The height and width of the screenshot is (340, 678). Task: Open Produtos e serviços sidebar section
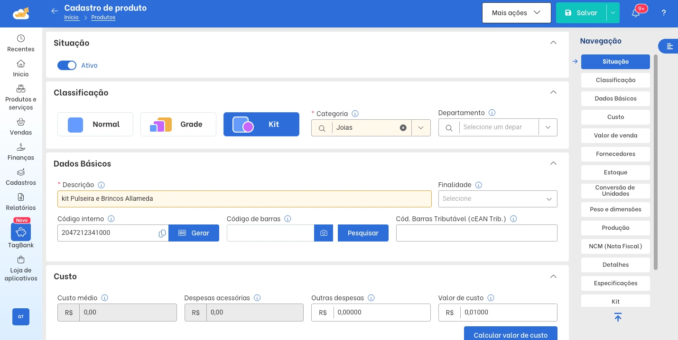pyautogui.click(x=21, y=98)
